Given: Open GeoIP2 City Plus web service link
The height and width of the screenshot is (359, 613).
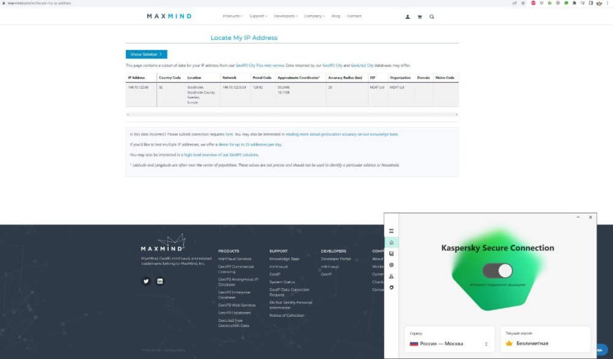Looking at the screenshot, I should [x=259, y=65].
